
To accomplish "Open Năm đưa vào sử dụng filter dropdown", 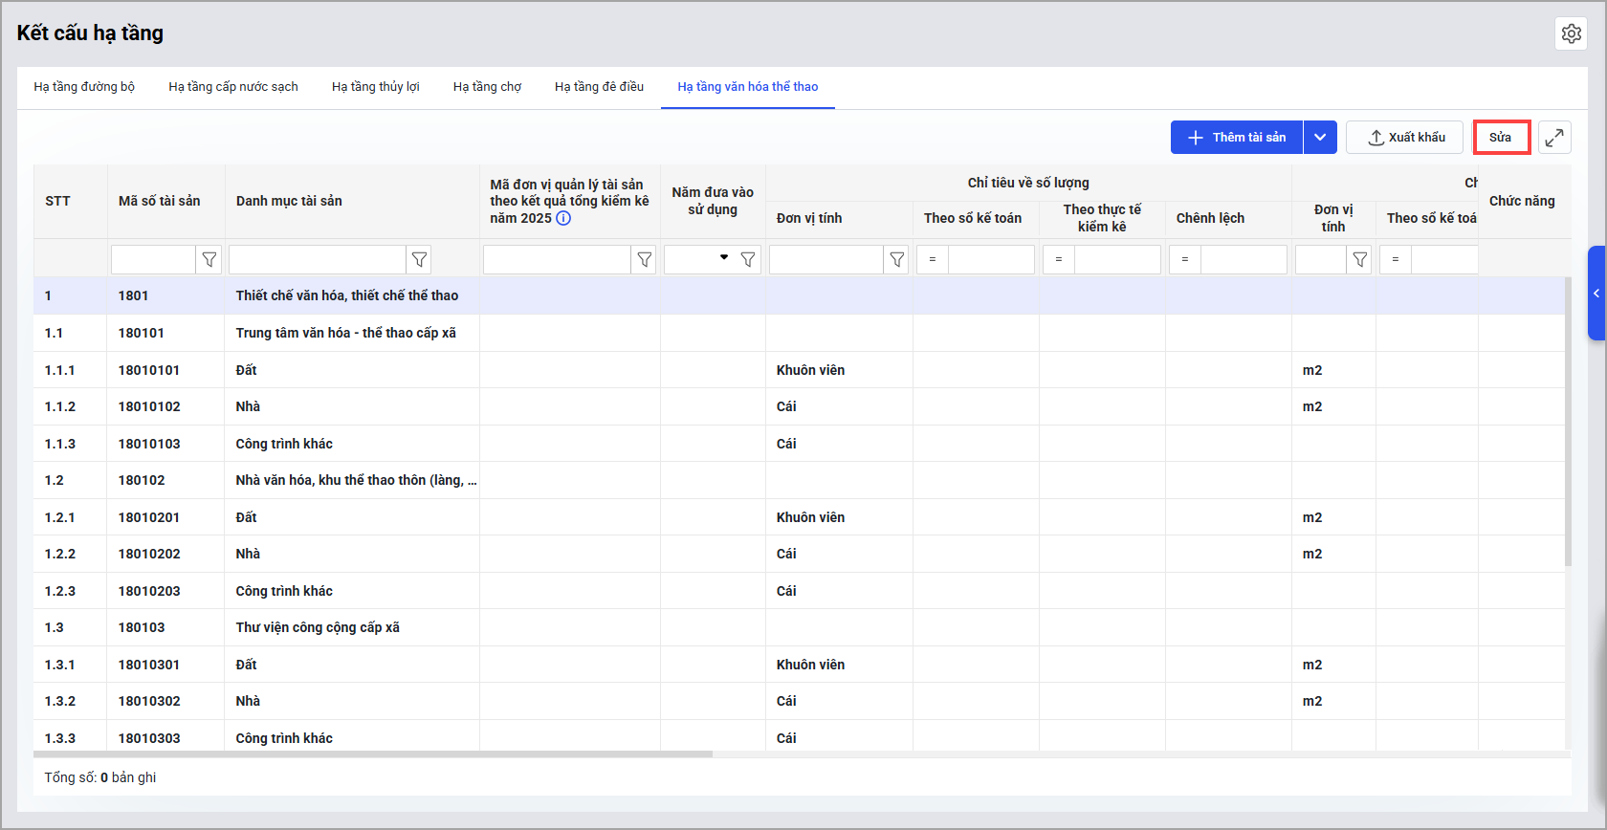I will coord(723,258).
